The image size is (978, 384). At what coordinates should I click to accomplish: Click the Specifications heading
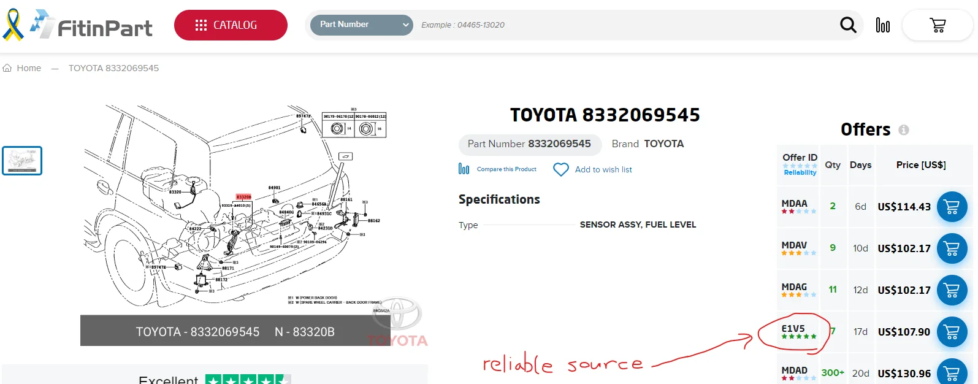pos(499,199)
